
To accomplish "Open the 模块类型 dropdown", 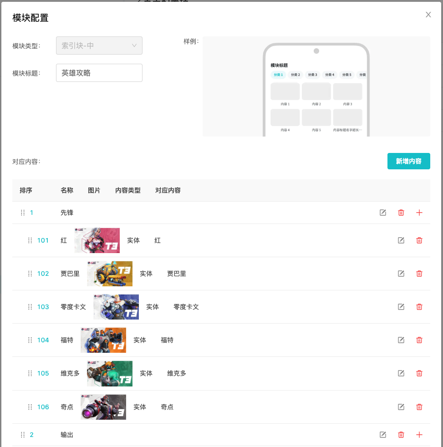I will [x=99, y=46].
